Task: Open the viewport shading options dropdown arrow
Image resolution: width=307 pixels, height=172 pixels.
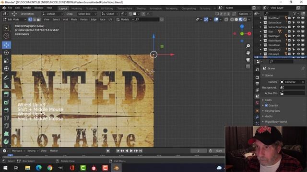Action: (249, 20)
